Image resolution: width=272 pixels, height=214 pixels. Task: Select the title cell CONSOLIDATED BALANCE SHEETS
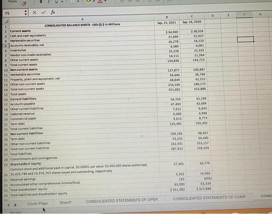[82, 25]
